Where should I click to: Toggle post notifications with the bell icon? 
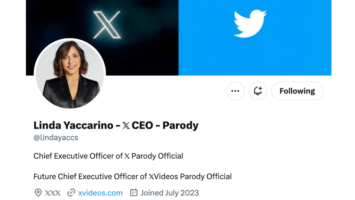258,91
